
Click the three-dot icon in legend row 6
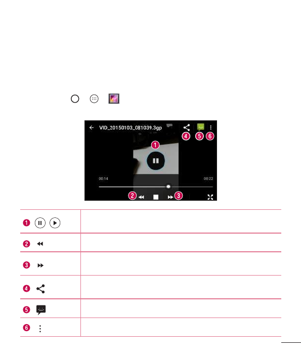click(x=40, y=329)
